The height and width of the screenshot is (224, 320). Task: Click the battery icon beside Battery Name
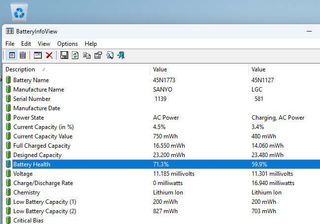(8, 80)
